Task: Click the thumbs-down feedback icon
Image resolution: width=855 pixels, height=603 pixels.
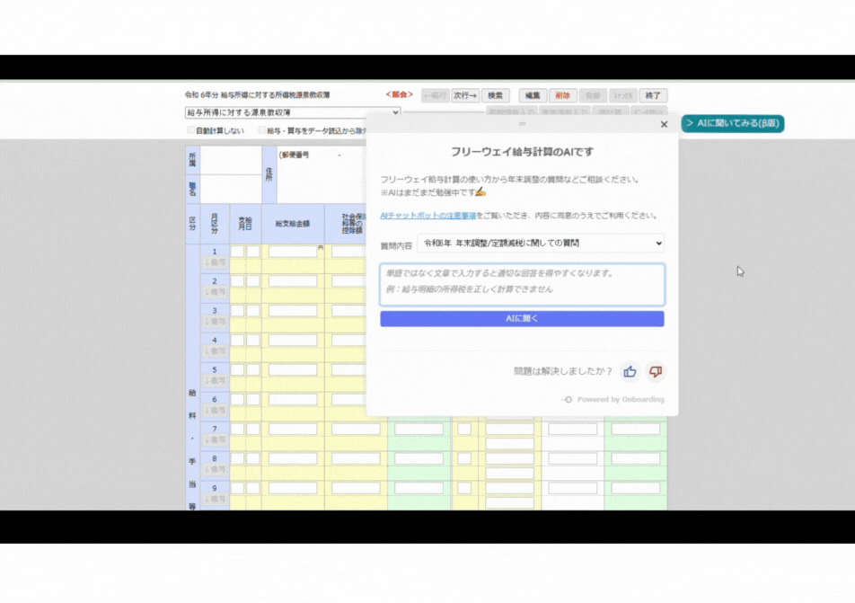Action: [x=656, y=371]
